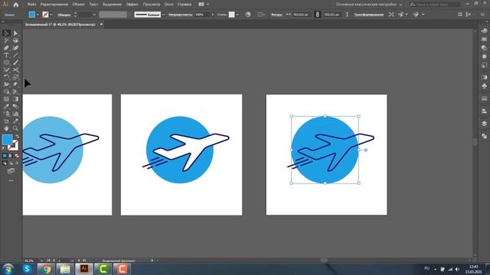Open the Эффект menu
This screenshot has width=490, height=275.
click(132, 5)
